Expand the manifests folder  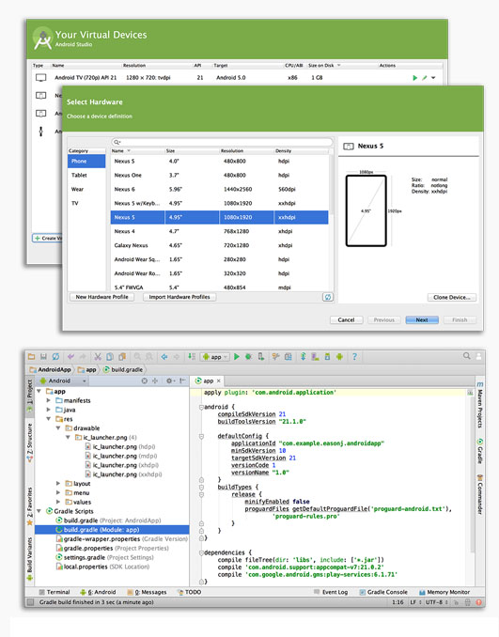(49, 400)
